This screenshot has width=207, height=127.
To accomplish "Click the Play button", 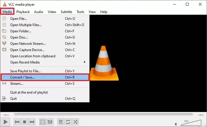I will [5, 122].
